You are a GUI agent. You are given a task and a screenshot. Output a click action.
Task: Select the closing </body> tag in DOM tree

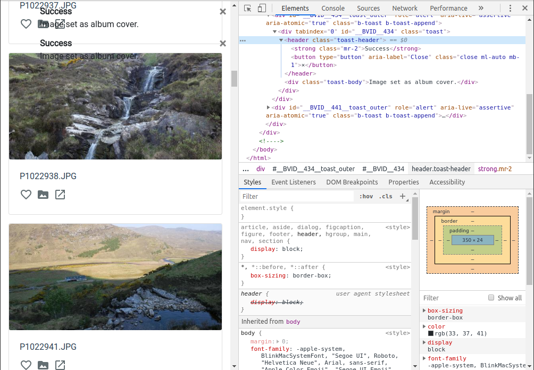click(x=265, y=149)
